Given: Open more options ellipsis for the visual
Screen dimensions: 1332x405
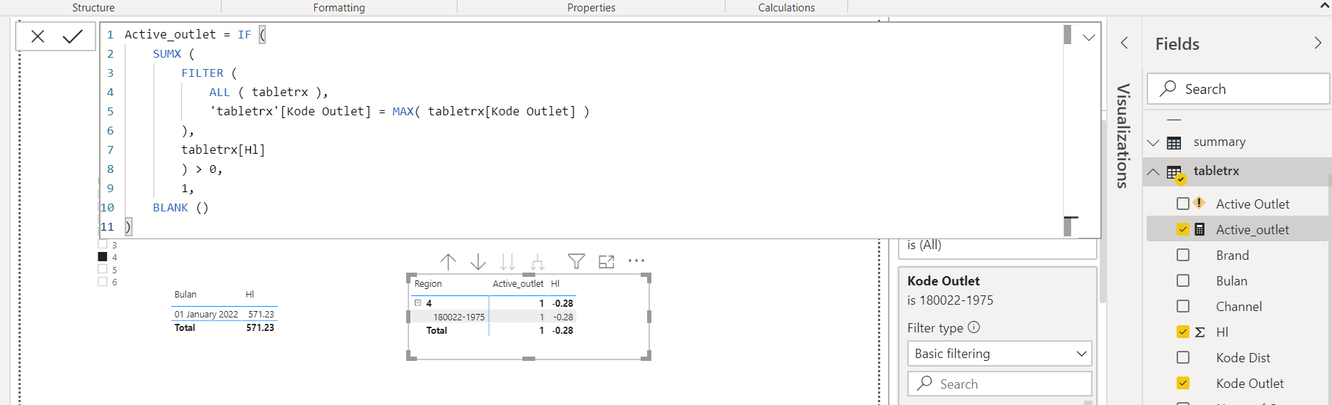Looking at the screenshot, I should 636,261.
